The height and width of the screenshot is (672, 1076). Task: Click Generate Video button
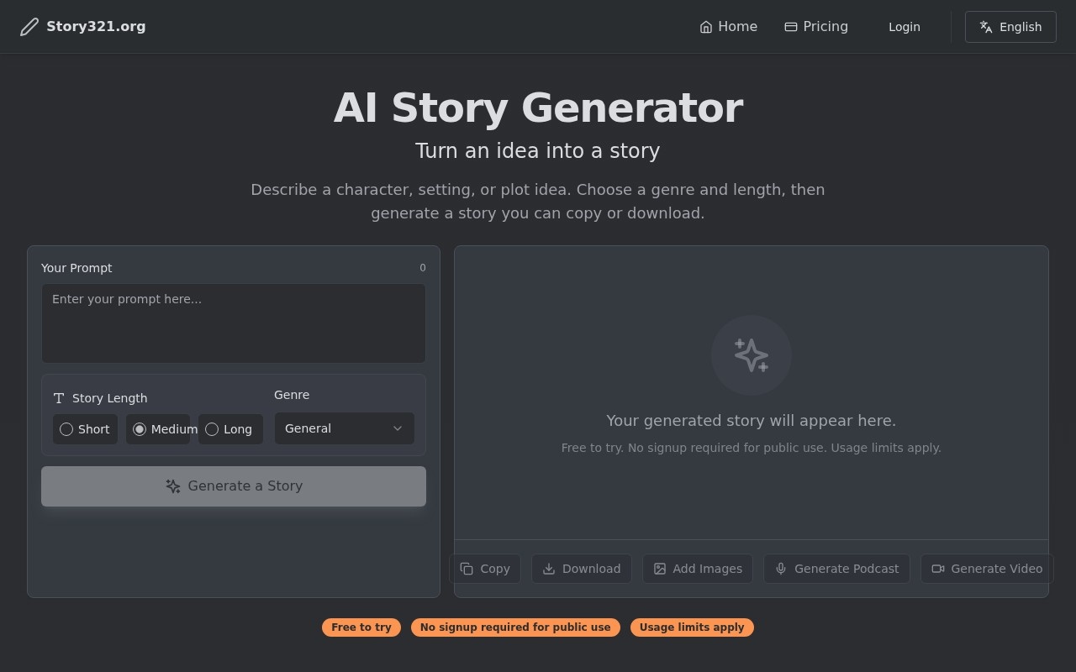[x=987, y=569]
